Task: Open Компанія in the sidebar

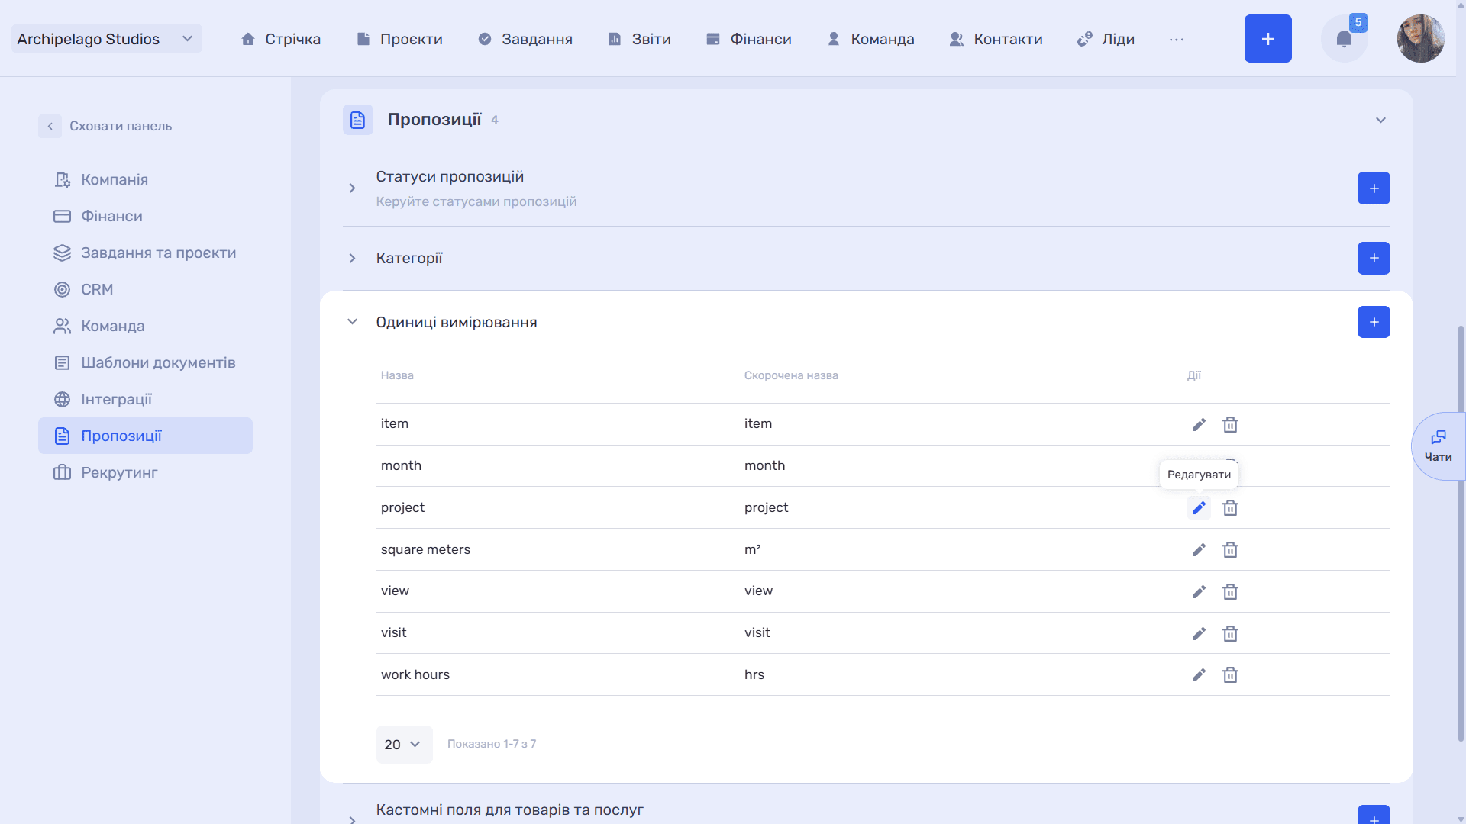Action: pyautogui.click(x=145, y=180)
